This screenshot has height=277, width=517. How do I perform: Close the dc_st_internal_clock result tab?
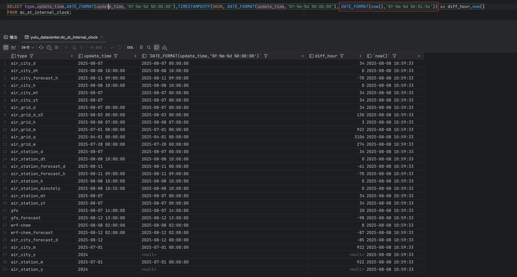click(x=102, y=37)
